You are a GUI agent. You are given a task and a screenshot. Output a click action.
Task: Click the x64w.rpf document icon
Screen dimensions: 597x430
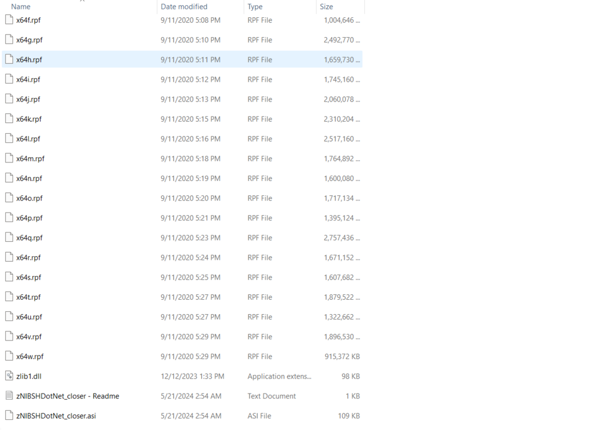click(x=8, y=356)
